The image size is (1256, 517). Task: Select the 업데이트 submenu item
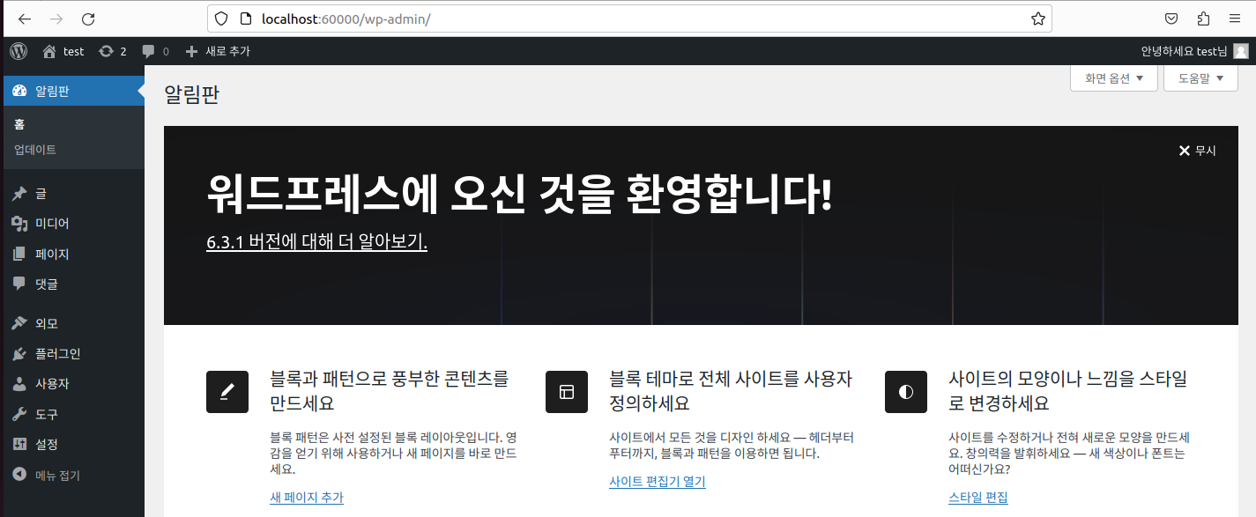pyautogui.click(x=35, y=150)
